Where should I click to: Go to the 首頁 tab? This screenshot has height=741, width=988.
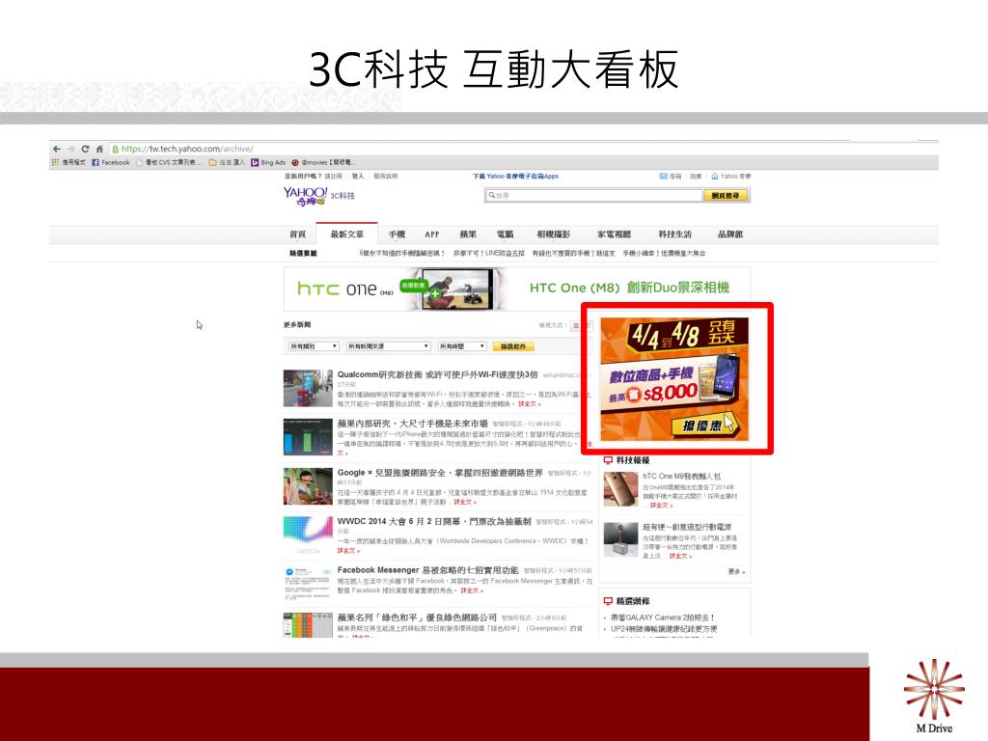pyautogui.click(x=297, y=234)
